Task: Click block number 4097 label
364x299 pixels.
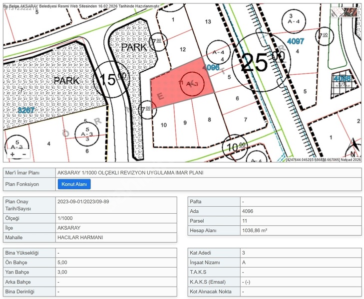Action: tap(296, 41)
